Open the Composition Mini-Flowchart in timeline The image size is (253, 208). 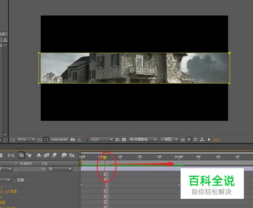tap(11, 155)
